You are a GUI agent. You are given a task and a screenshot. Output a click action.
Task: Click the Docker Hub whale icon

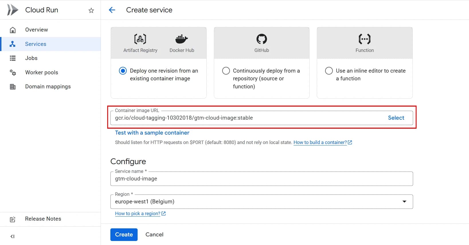tap(181, 39)
